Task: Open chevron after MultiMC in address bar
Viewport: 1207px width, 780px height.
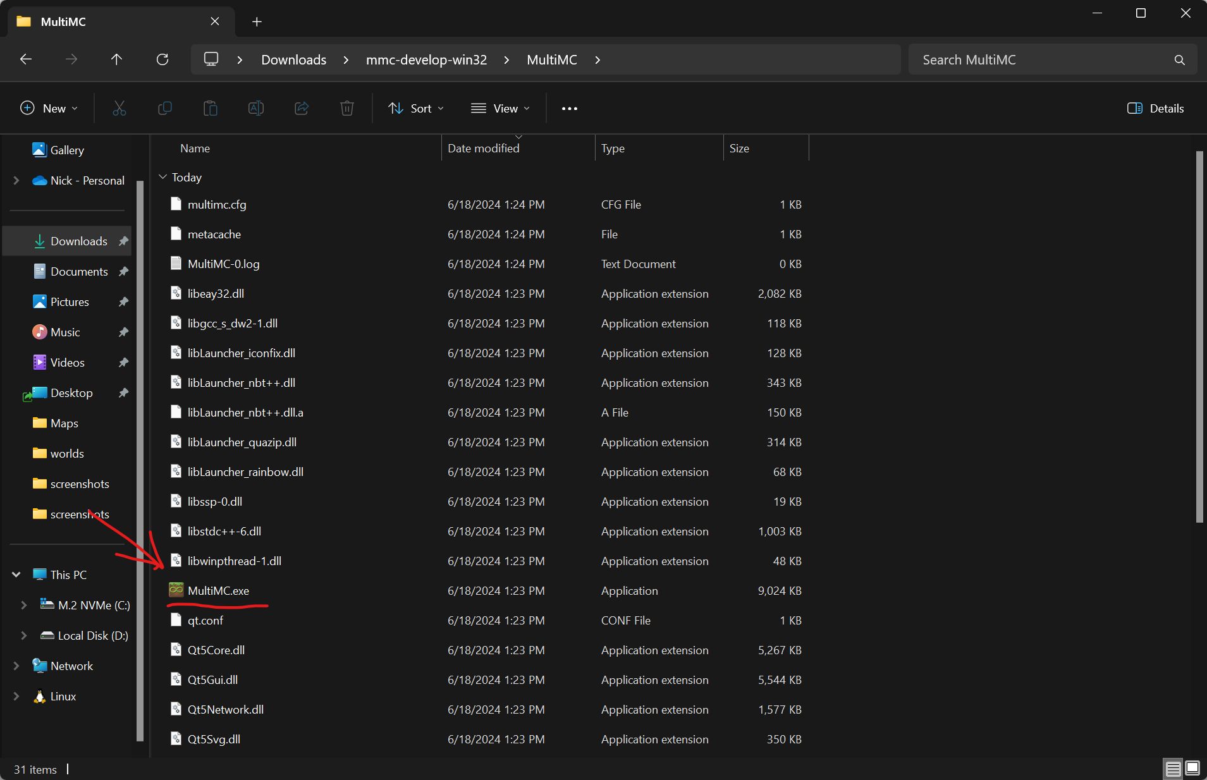Action: pyautogui.click(x=597, y=60)
